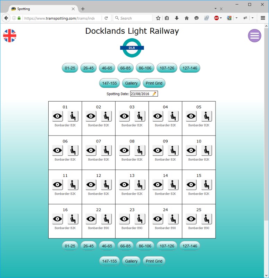The image size is (269, 278).
Task: Click the vertical page scrollbar thumb
Action: tap(266, 124)
